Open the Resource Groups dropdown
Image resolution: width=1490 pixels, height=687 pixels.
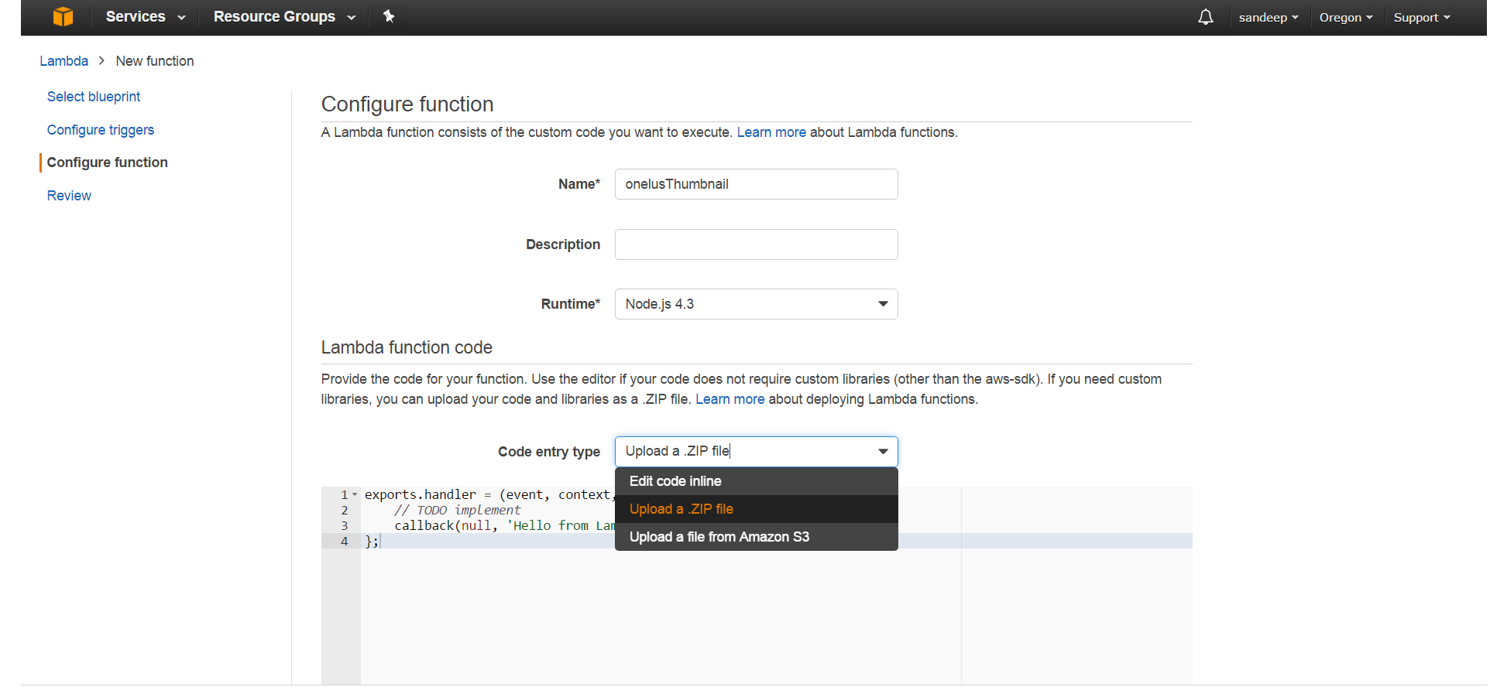(x=283, y=17)
